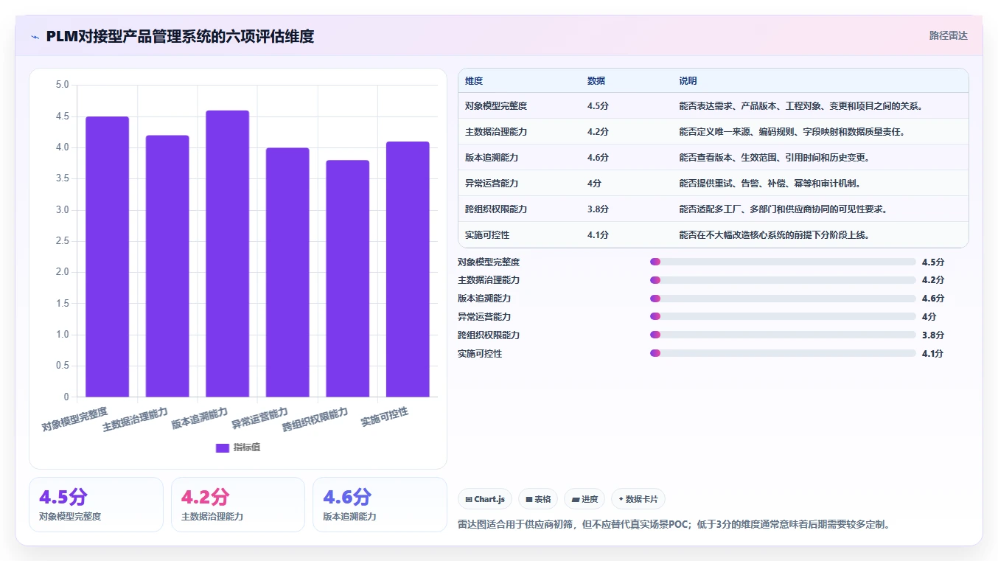998x561 pixels.
Task: Click the 3.8分 value beside the progress list
Action: pos(933,335)
